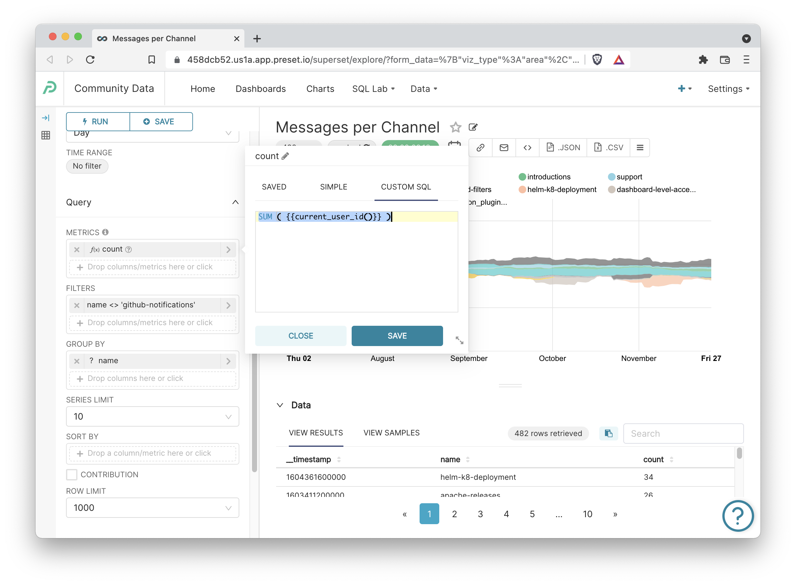Favorite the chart with the star icon
The image size is (796, 585).
[455, 127]
